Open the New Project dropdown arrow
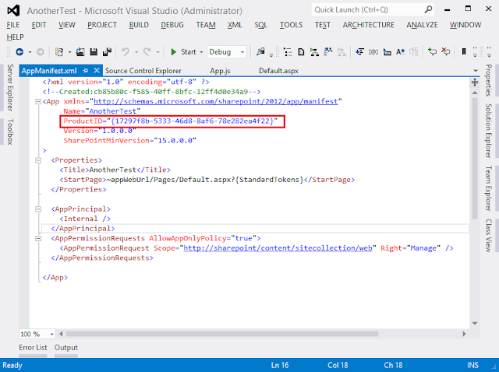This screenshot has width=499, height=372. tap(69, 52)
